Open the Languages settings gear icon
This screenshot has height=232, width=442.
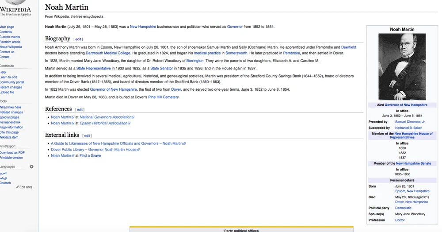tap(31, 167)
